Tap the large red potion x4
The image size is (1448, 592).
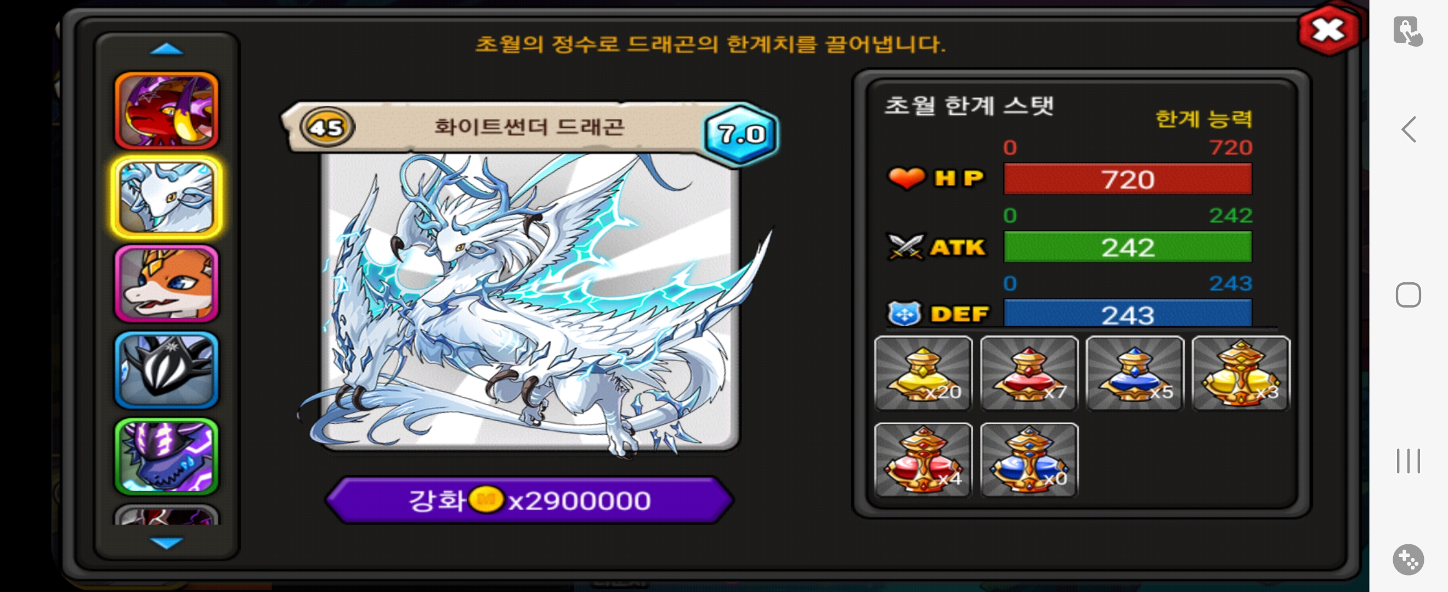point(923,460)
